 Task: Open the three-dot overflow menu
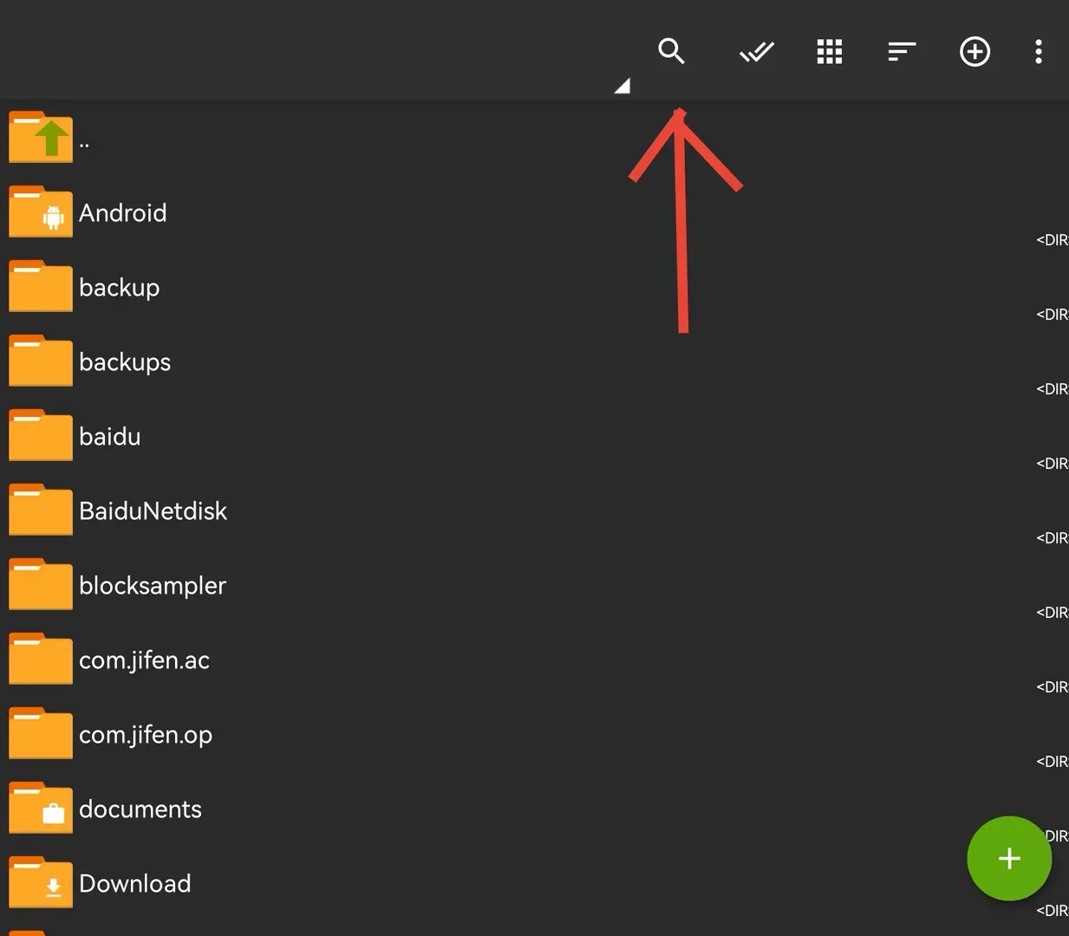tap(1039, 52)
